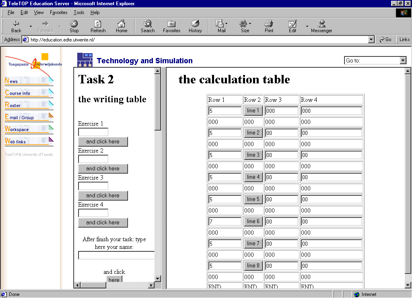Refresh the page with the Refresh icon
The height and width of the screenshot is (298, 412).
(x=98, y=26)
